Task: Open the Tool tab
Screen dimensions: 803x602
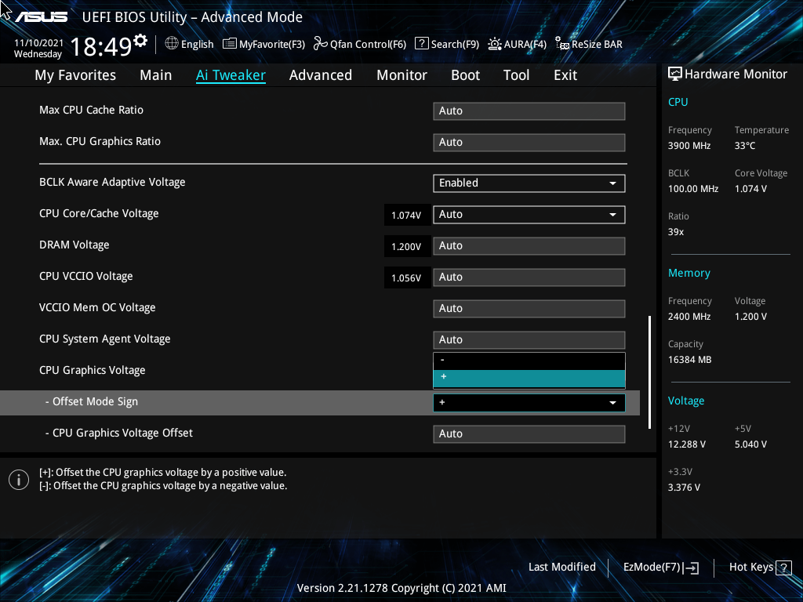Action: tap(516, 75)
